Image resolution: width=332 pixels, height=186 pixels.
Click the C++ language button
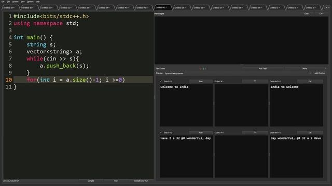click(x=321, y=13)
